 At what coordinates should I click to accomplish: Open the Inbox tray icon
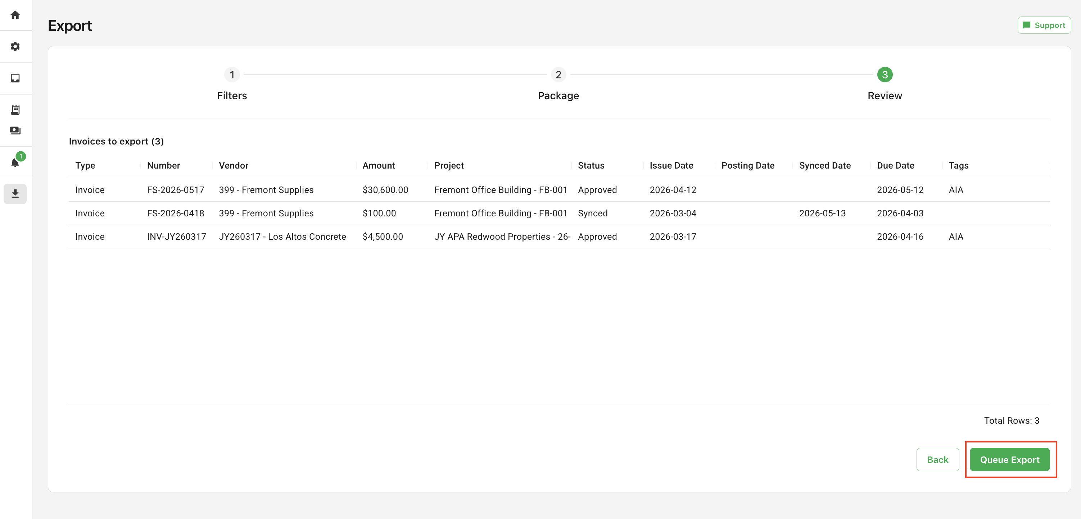pos(15,78)
